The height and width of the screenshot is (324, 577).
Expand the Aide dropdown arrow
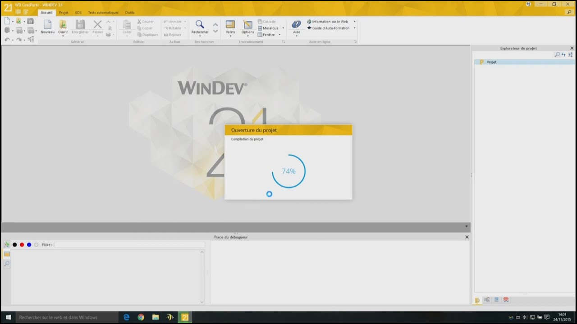pos(296,36)
